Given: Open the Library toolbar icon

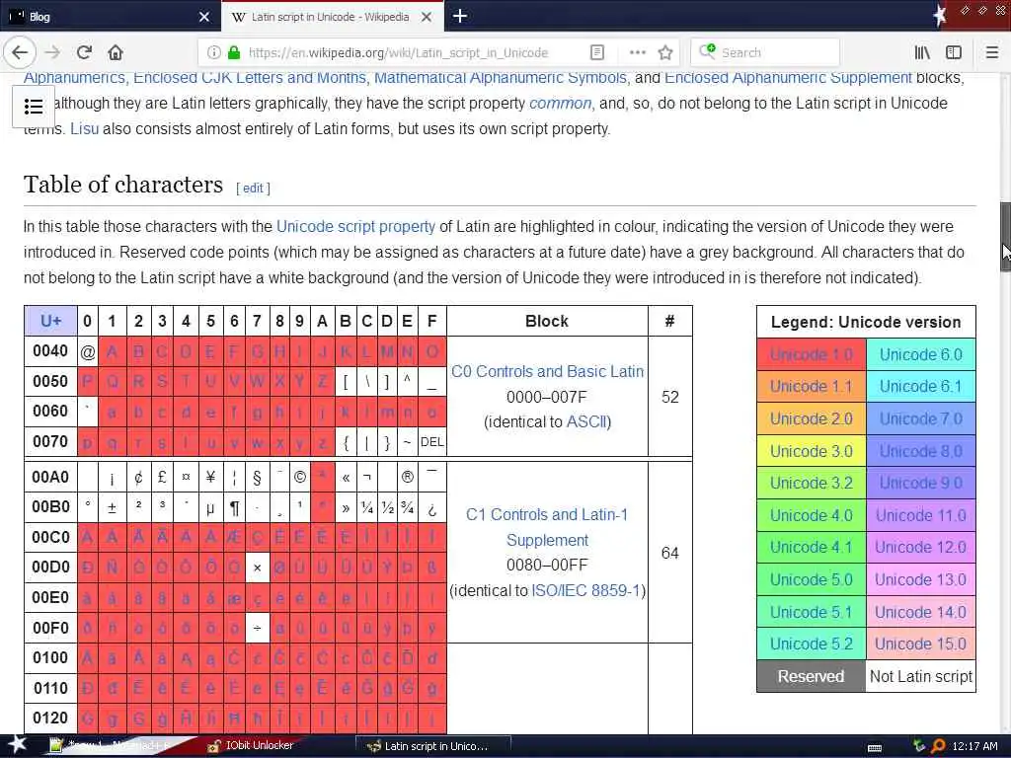Looking at the screenshot, I should click(x=922, y=52).
